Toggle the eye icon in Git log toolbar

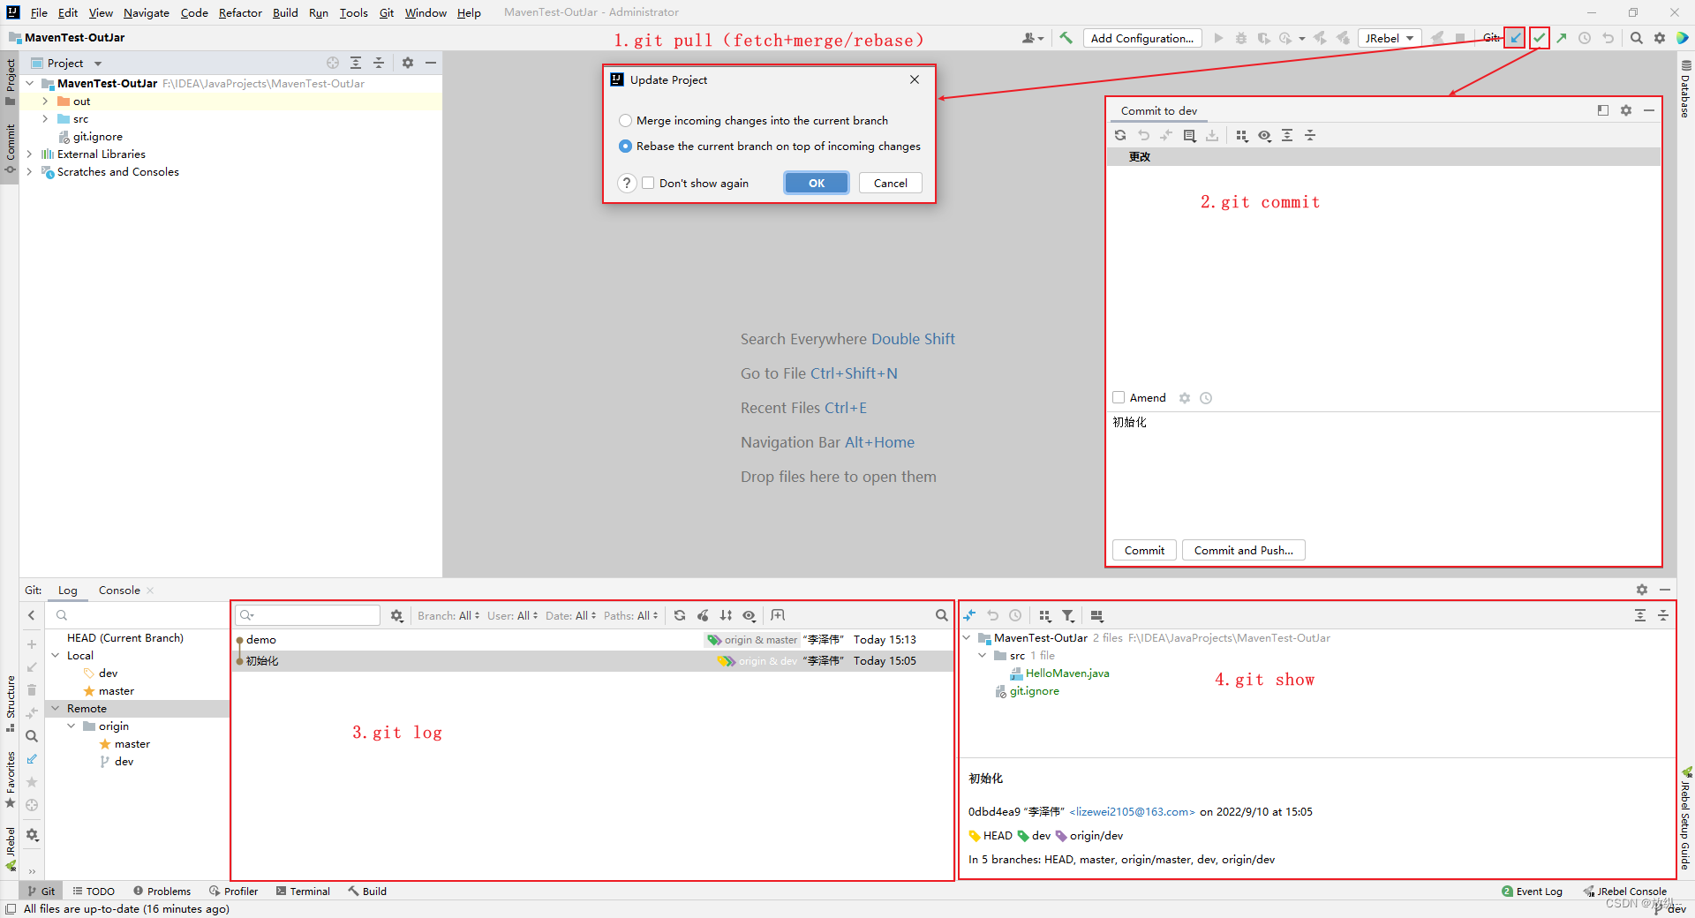point(749,615)
